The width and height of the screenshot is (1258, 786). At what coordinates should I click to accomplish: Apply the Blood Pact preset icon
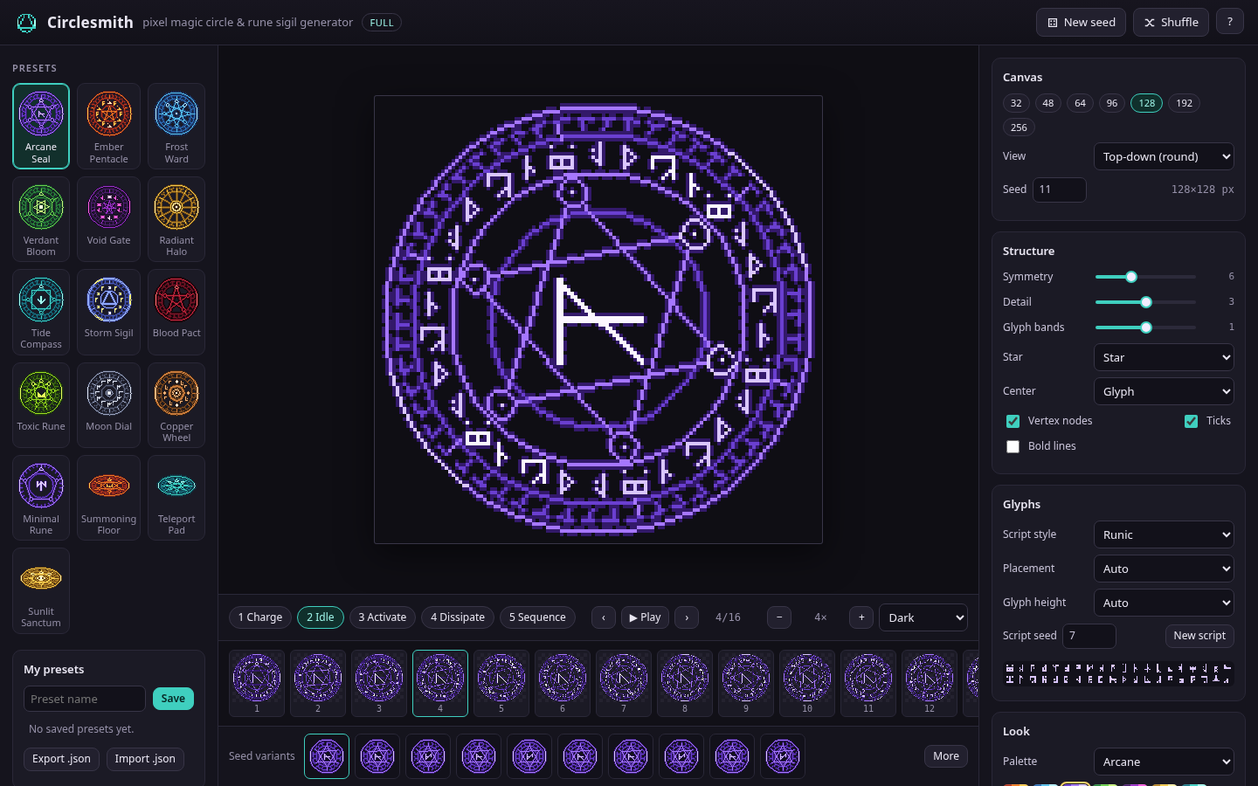click(x=176, y=300)
